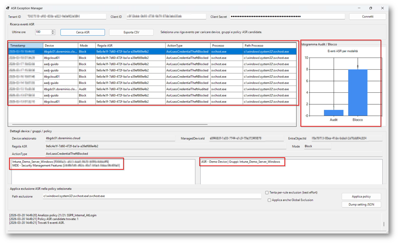Click the Client Secret password field
Screen dimensions: 399x244
coord(287,17)
